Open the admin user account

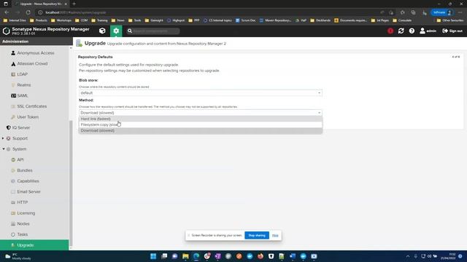(428, 31)
